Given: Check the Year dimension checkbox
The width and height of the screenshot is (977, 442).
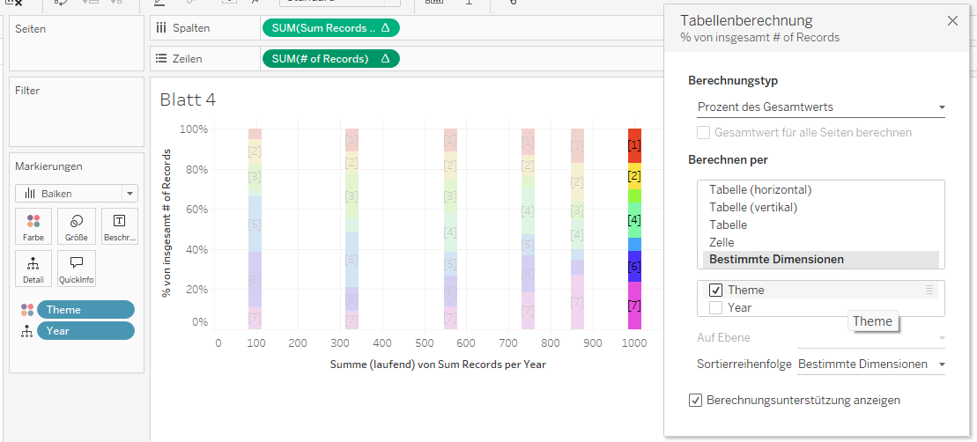Looking at the screenshot, I should tap(715, 308).
